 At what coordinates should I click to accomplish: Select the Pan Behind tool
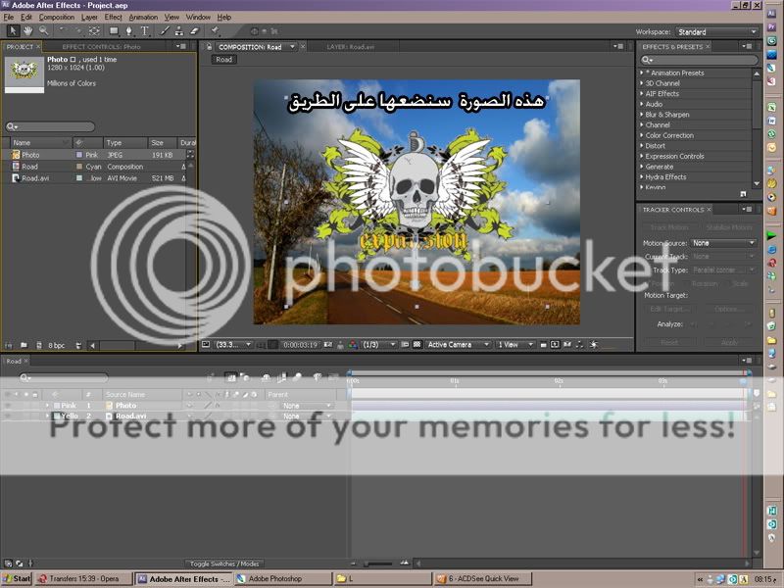(x=94, y=31)
